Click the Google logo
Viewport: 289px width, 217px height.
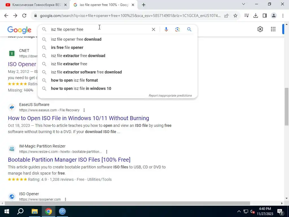pos(19,30)
